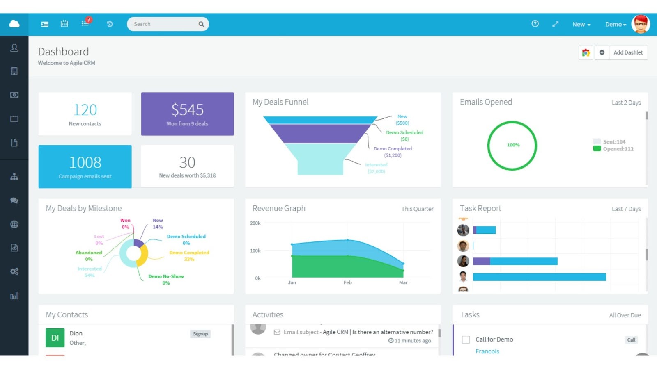Image resolution: width=657 pixels, height=369 pixels.
Task: Click inside the Search field
Action: [x=164, y=24]
